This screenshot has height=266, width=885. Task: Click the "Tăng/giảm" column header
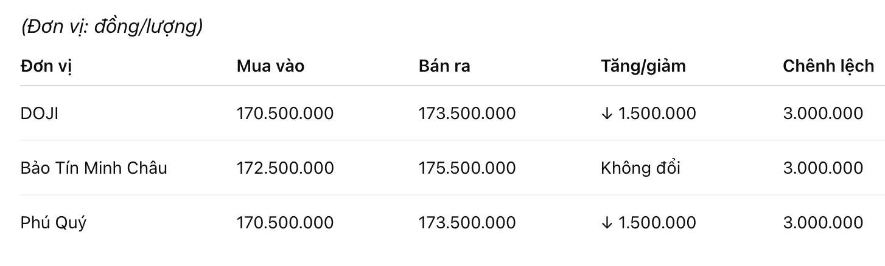click(643, 66)
